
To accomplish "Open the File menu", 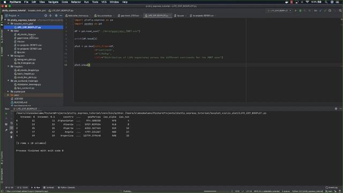I will [26, 2].
